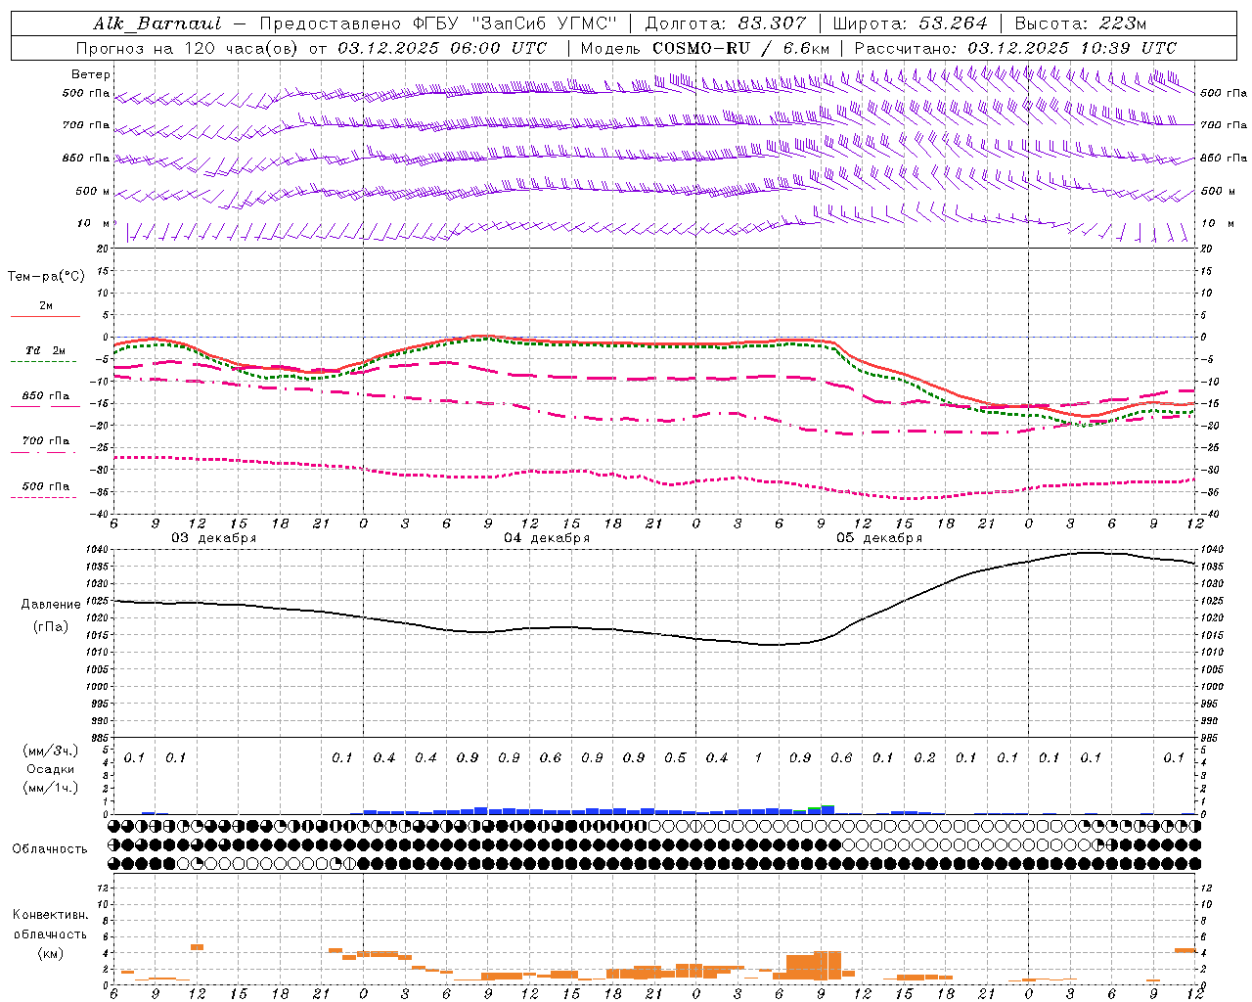Click the precipitation value '1' in 3-hour row

click(758, 757)
